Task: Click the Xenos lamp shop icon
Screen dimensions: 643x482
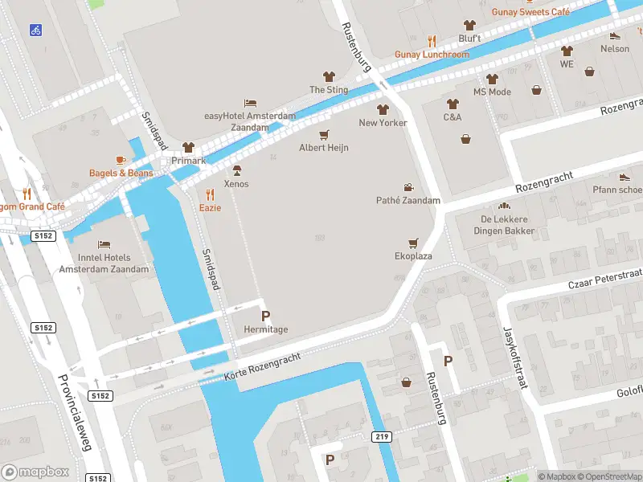Action: 237,170
